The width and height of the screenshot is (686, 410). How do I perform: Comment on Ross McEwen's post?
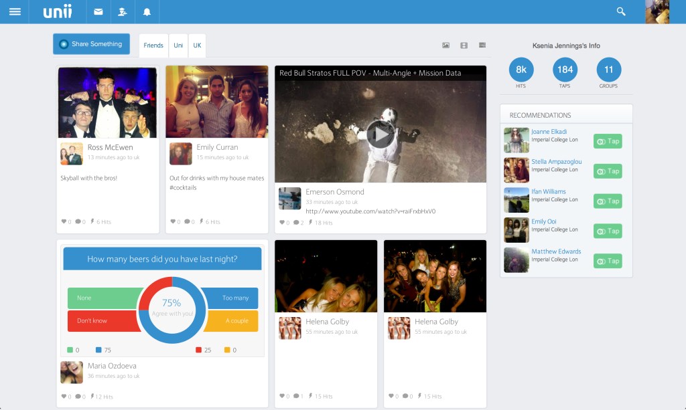pos(78,222)
